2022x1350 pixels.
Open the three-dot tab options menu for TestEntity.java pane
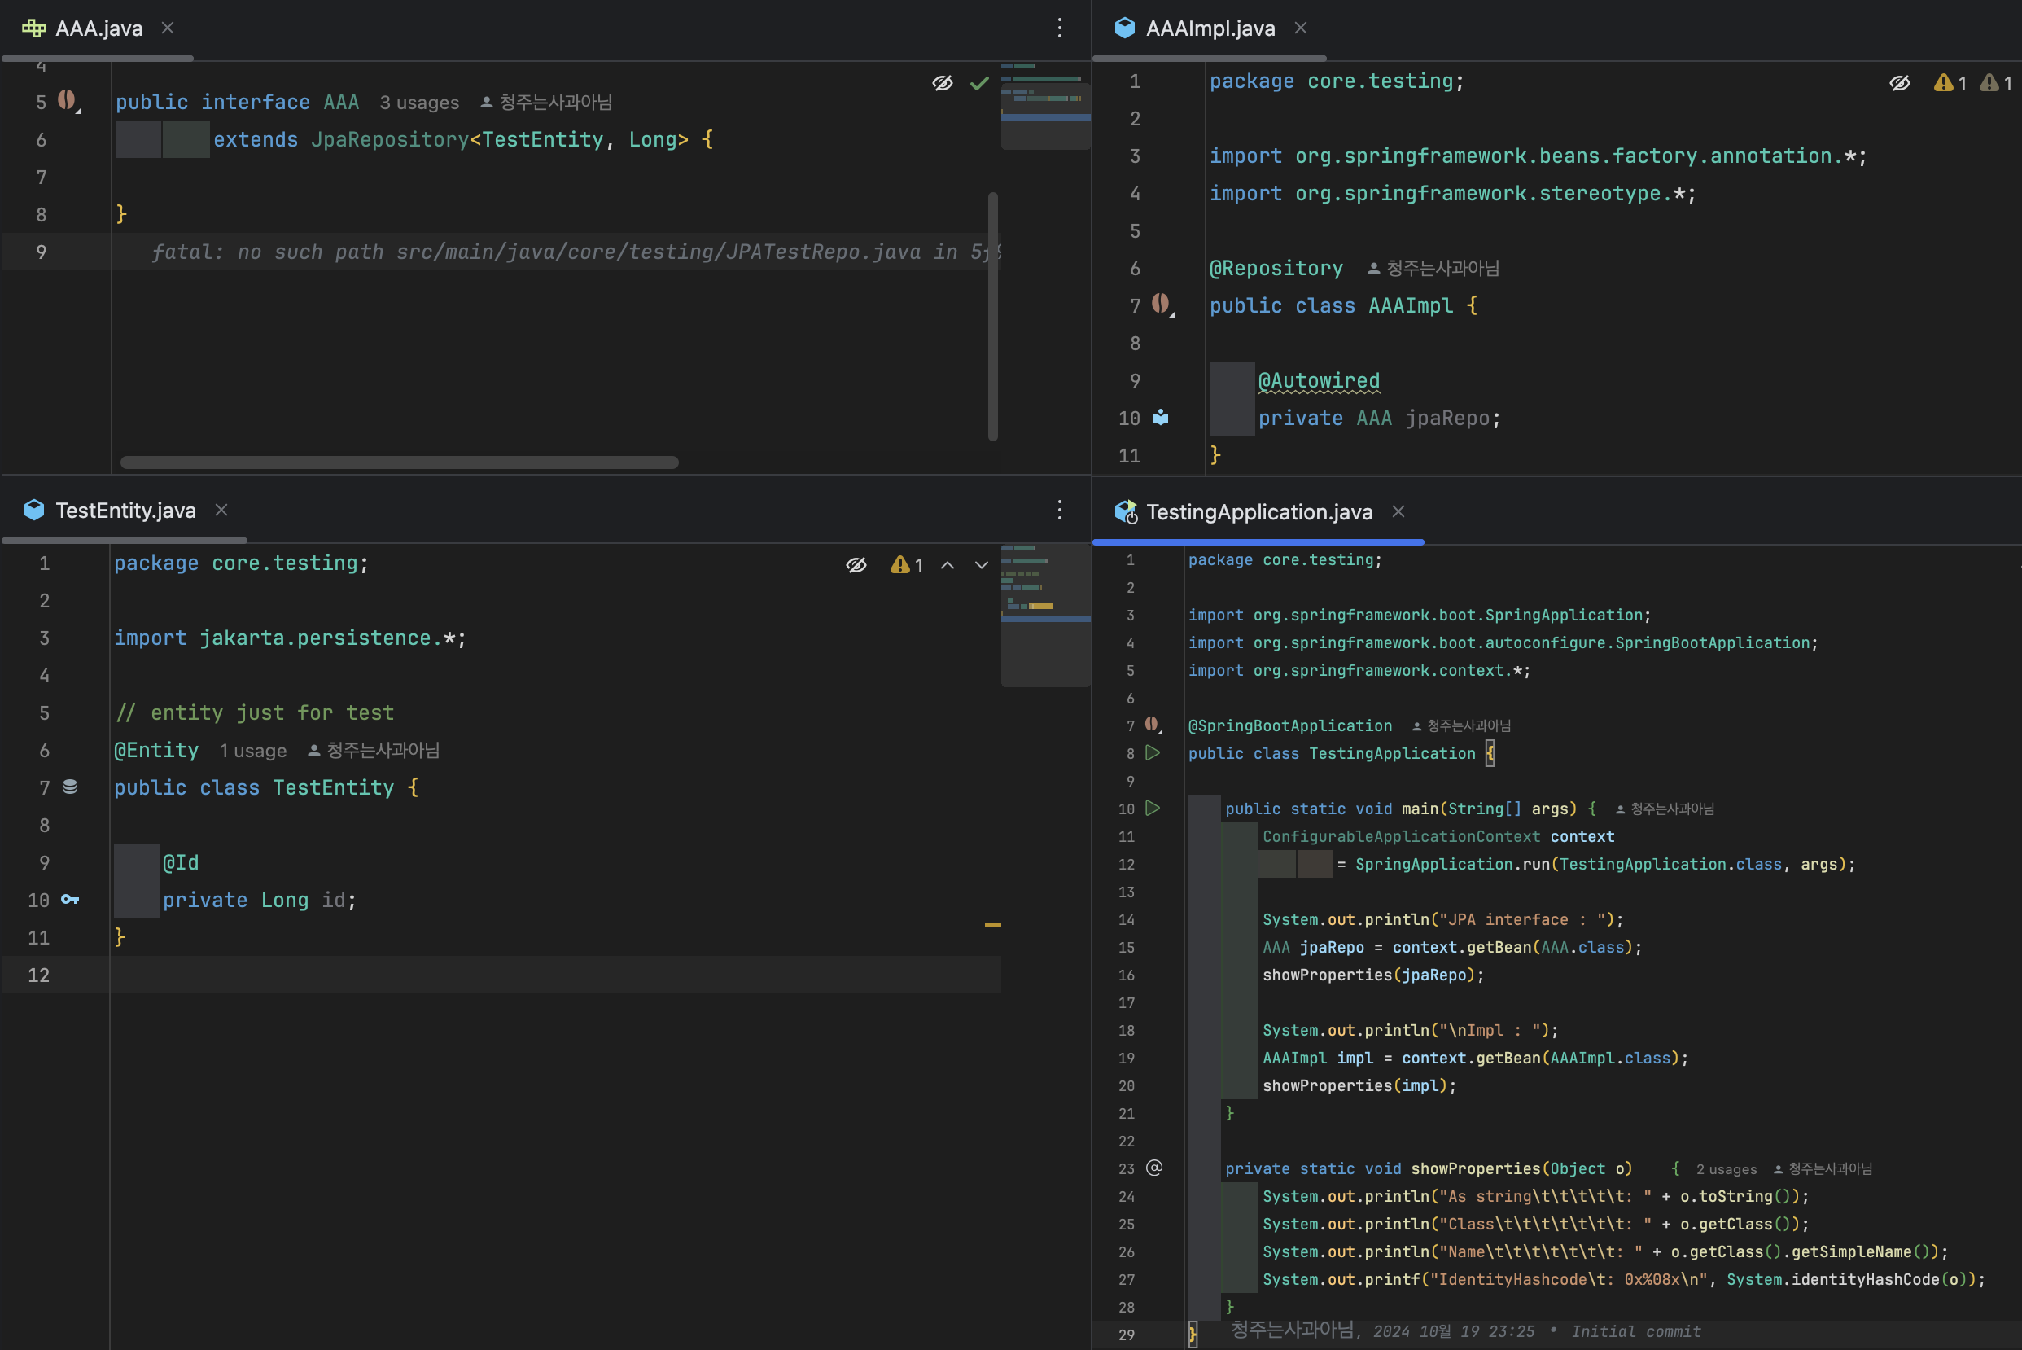1060,511
